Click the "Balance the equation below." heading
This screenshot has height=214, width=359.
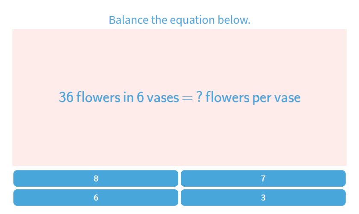pos(179,20)
